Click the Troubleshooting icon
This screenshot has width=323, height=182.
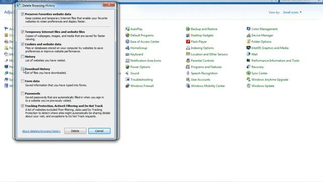[x=127, y=79]
